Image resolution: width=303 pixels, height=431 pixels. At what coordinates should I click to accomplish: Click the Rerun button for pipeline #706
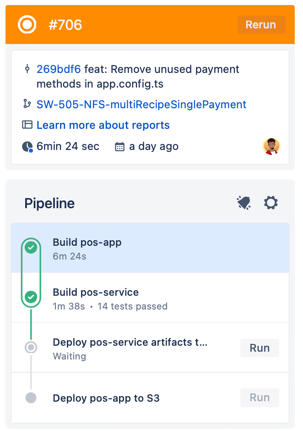[261, 25]
